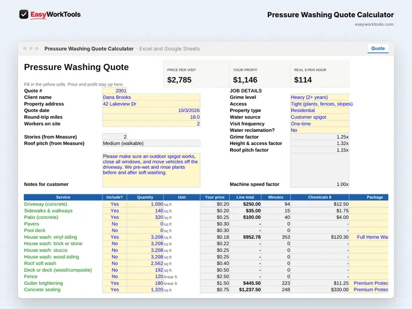Image resolution: width=412 pixels, height=309 pixels.
Task: Select Premium Protec package for Concrete sealing
Action: (x=369, y=290)
